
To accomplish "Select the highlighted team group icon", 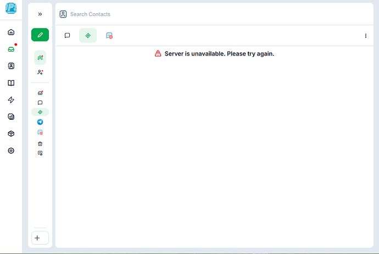I will tap(40, 58).
